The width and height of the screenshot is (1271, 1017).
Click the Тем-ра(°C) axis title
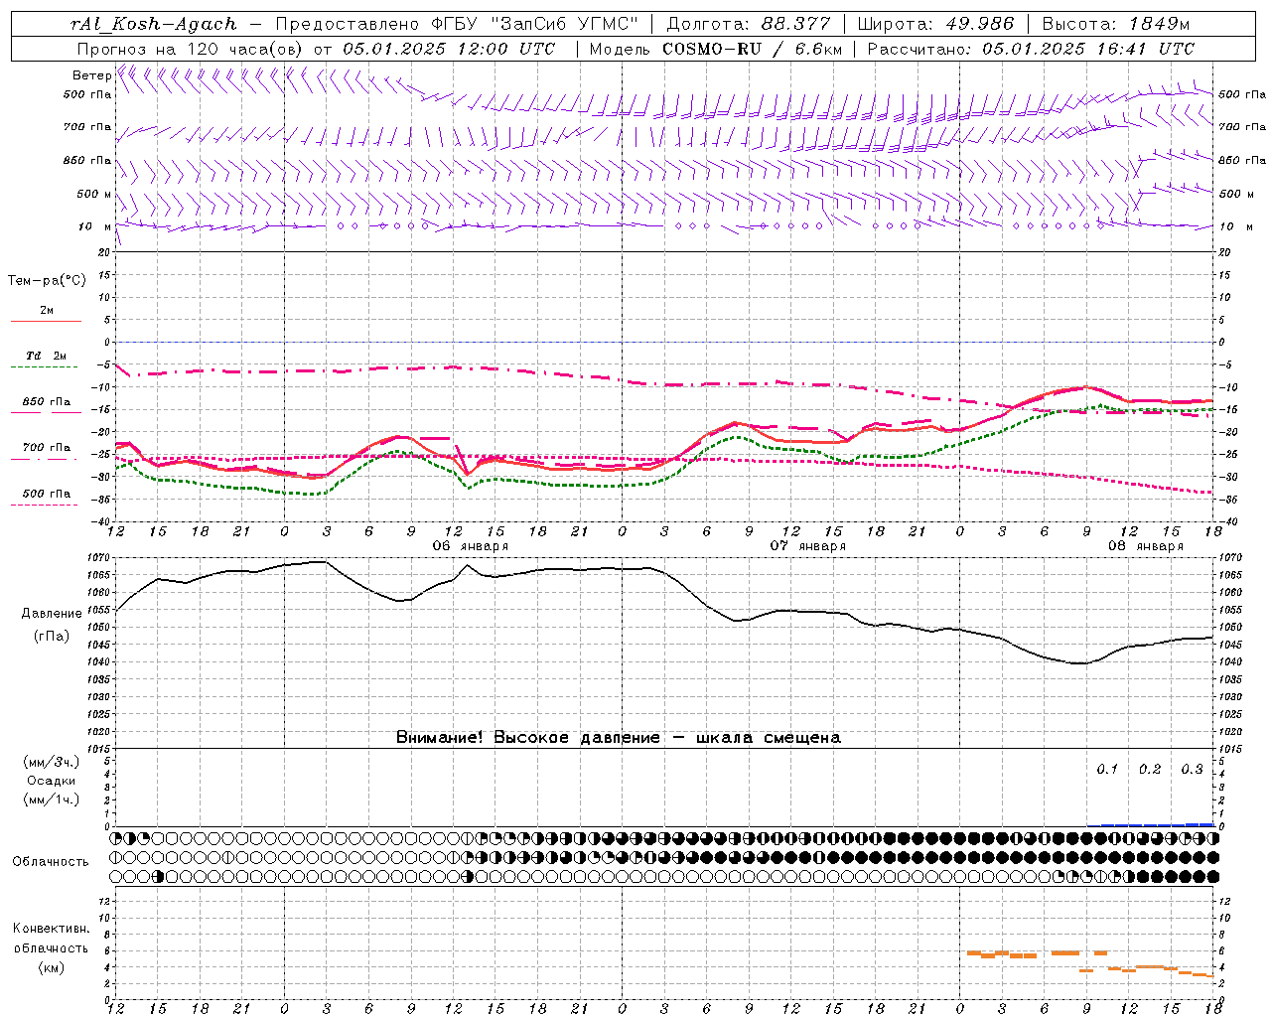tap(47, 281)
